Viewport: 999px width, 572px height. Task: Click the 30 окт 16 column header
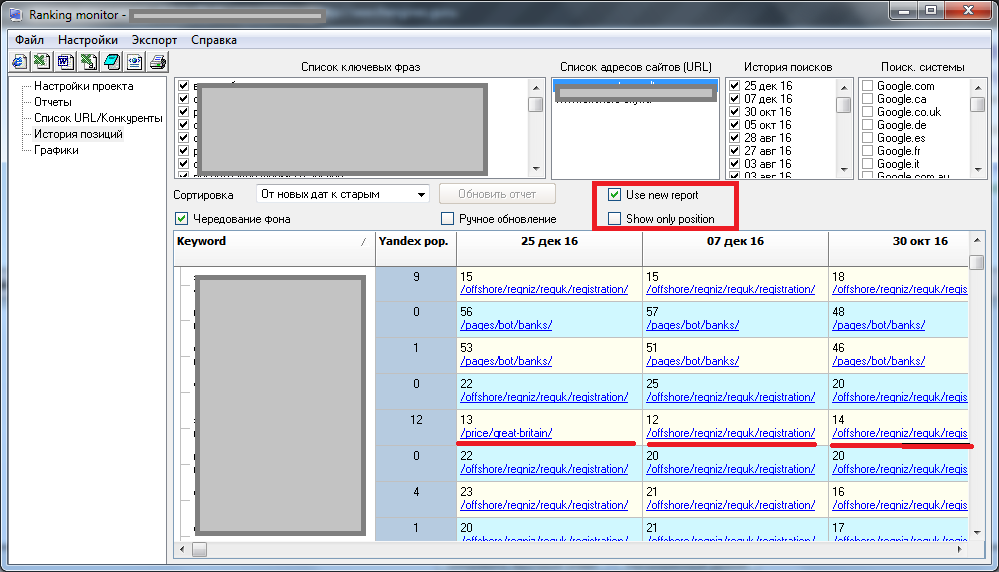click(898, 248)
